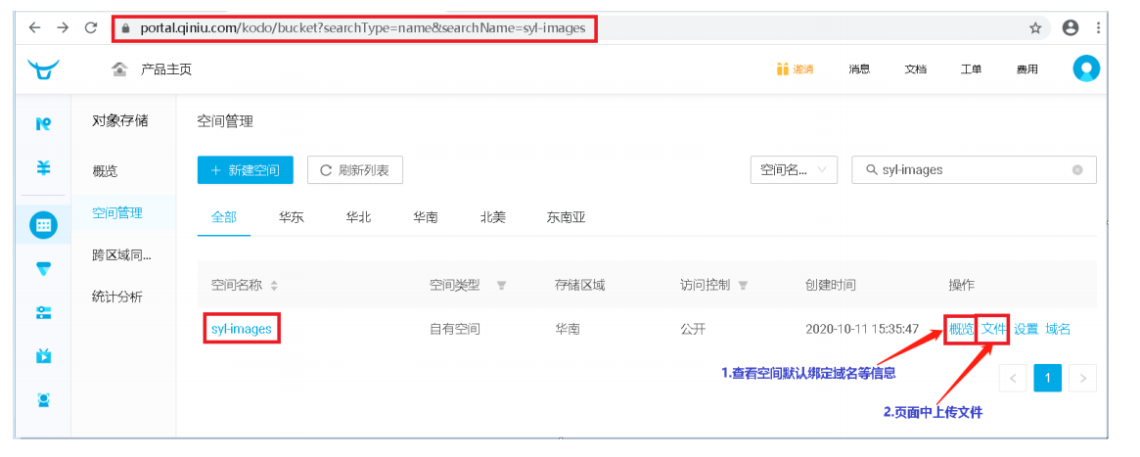Bookmark page with star icon
Viewport: 1140px width, 457px height.
coord(1035,27)
